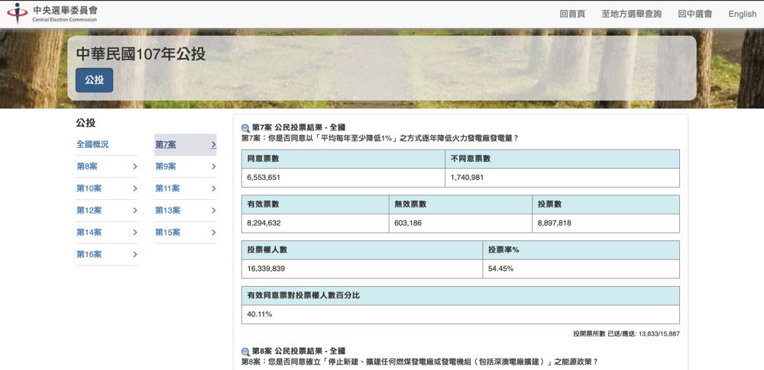
Task: Click the chevron next to 第10案
Action: pyautogui.click(x=135, y=188)
